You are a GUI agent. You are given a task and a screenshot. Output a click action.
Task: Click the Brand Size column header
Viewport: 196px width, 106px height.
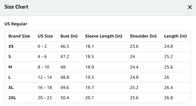19,36
